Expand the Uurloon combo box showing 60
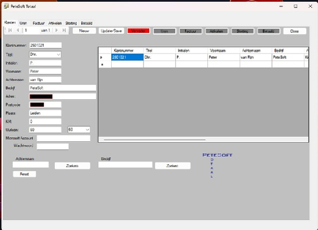 click(x=88, y=130)
